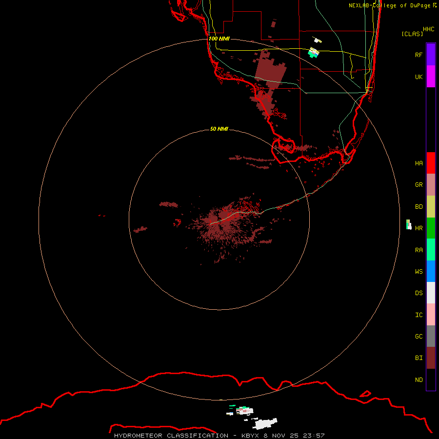Click the 'GC' legend label
The width and height of the screenshot is (439, 439).
tap(419, 337)
